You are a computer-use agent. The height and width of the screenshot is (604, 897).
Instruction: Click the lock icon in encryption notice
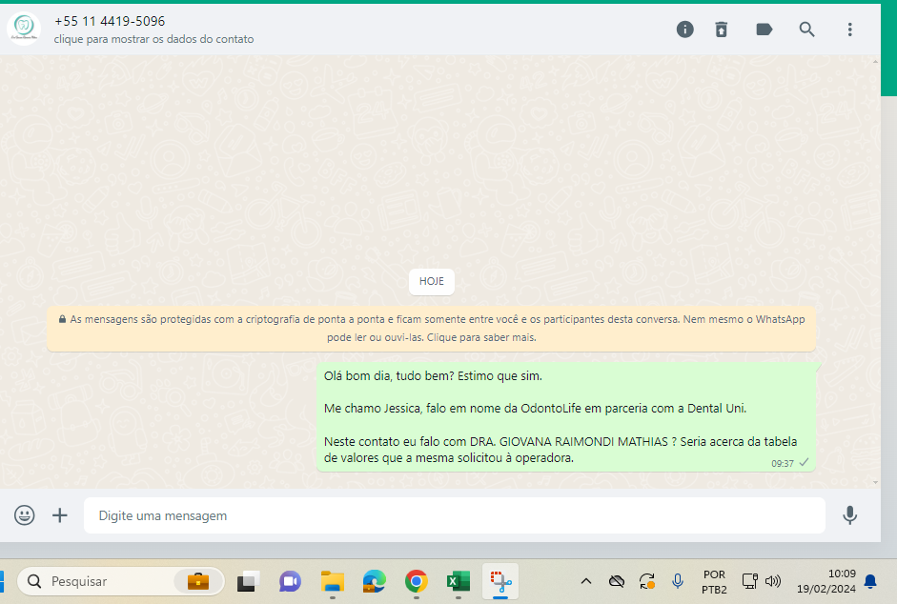click(62, 319)
